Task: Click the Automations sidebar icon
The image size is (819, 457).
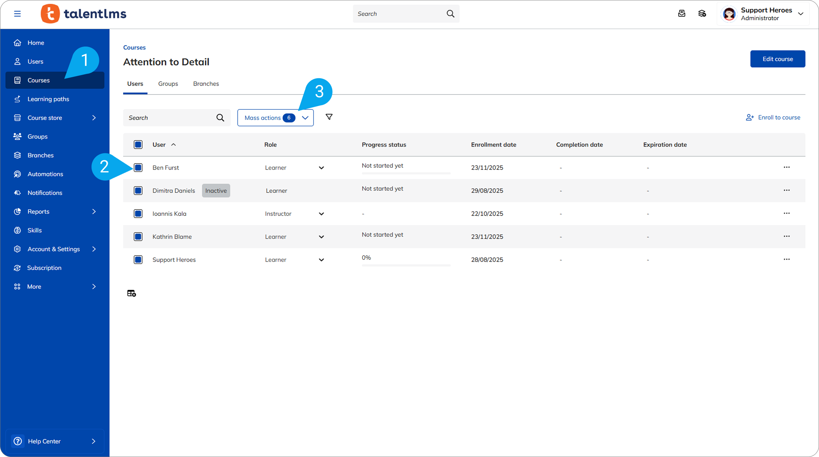Action: click(x=17, y=174)
